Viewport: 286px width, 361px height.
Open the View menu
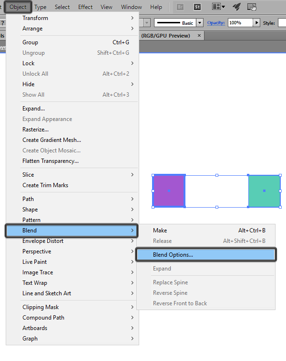tap(106, 7)
